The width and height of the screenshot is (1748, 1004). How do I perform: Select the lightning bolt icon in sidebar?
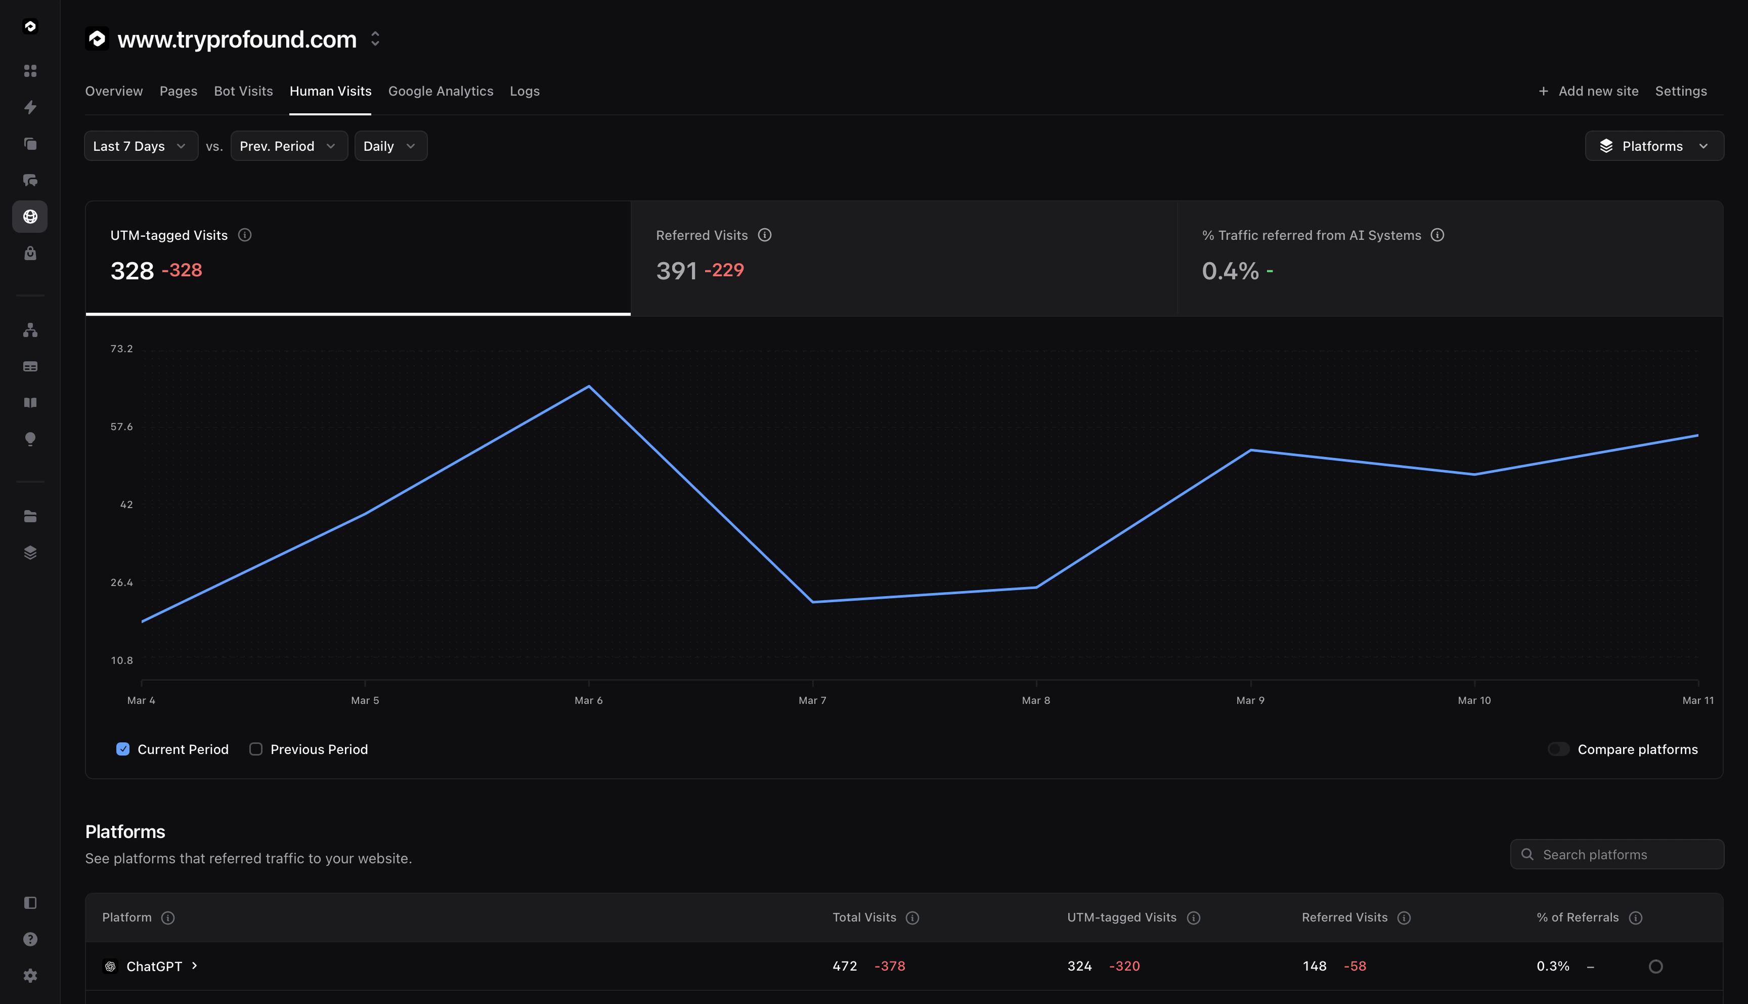pos(30,108)
